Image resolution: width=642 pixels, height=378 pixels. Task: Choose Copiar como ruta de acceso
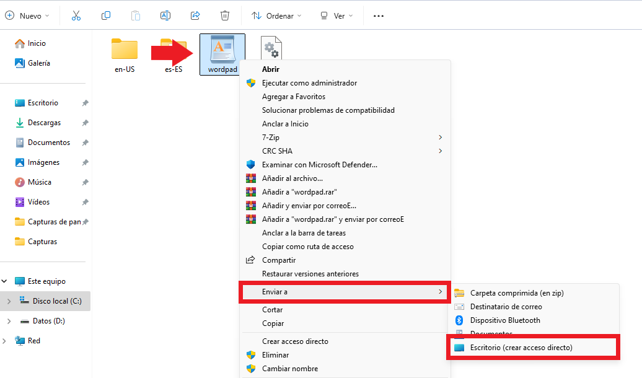345,247
